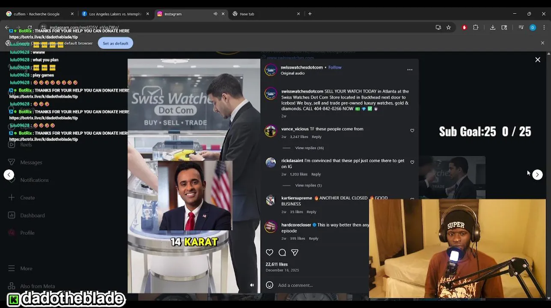Click Original audio link
The height and width of the screenshot is (308, 551).
point(292,73)
